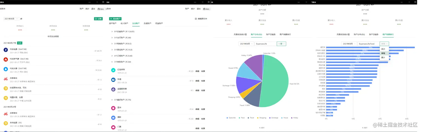Click the fork icon beside the - ¥ 18 entry
Screen dimensions: 422x132
[x=6, y=88]
